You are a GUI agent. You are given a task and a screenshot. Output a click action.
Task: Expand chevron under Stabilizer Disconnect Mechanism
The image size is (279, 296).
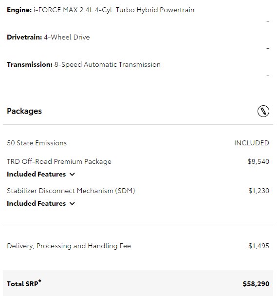pos(72,203)
